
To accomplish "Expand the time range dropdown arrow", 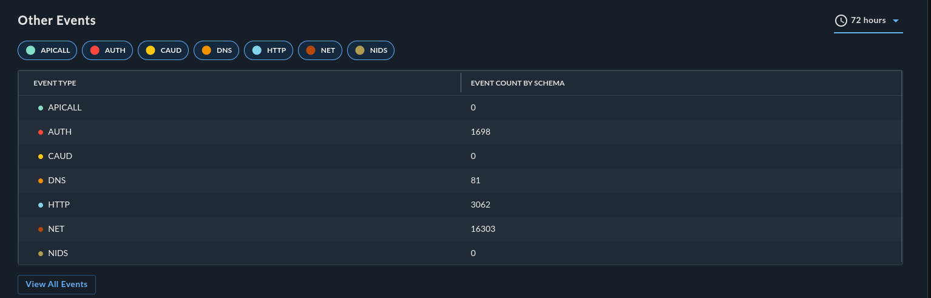I will pos(895,21).
